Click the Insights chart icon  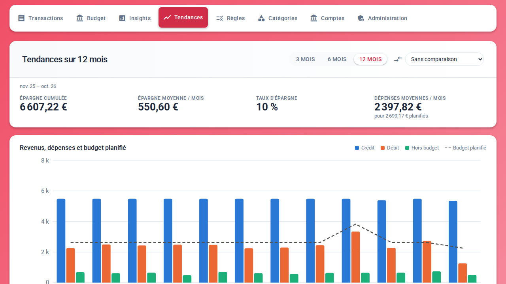pos(122,18)
